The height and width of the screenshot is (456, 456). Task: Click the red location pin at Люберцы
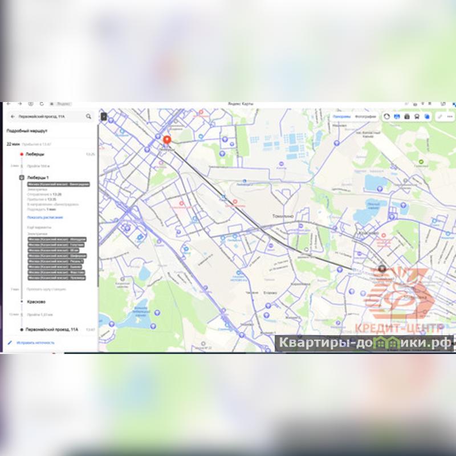pos(167,140)
